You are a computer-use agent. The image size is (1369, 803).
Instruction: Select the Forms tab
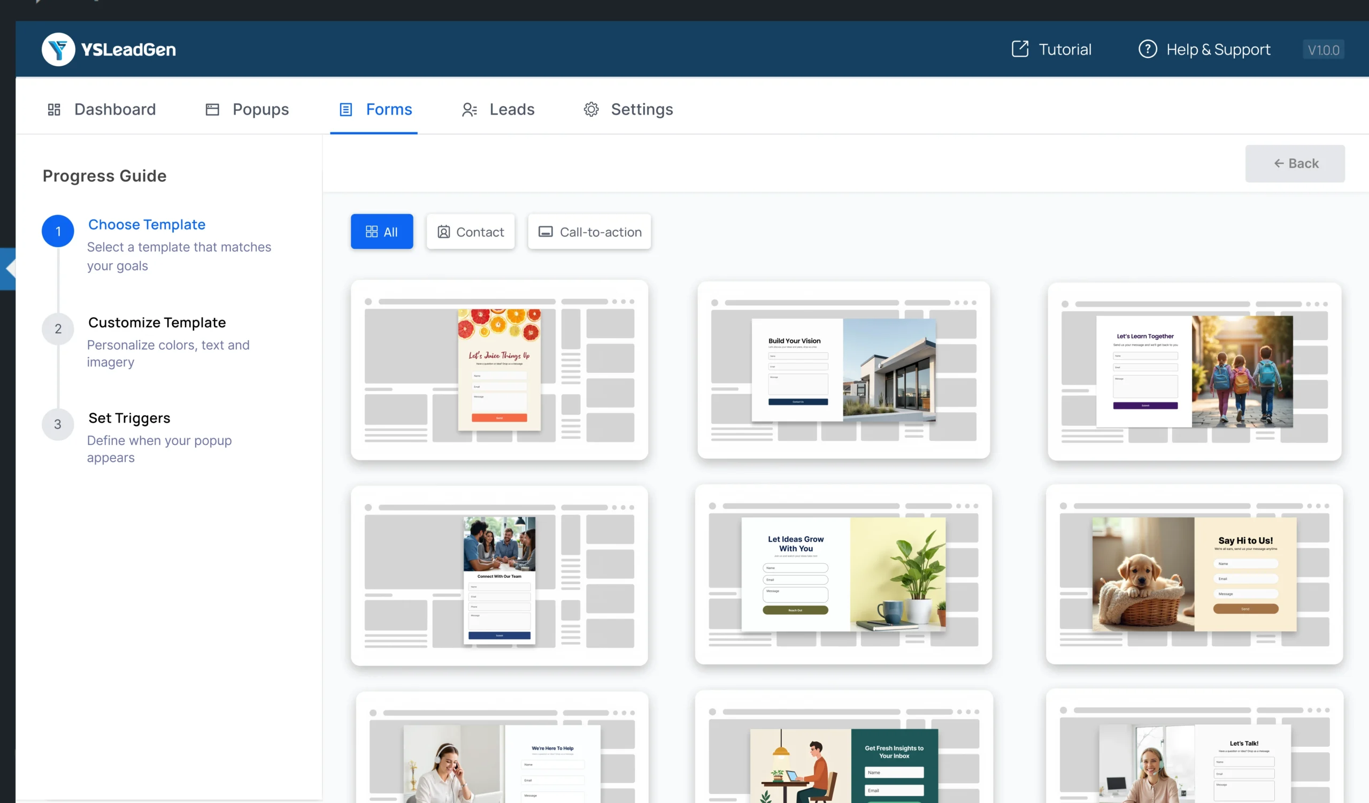pos(374,109)
